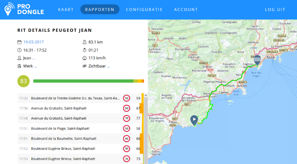Click the 50 speed limit sign for Boulevard de la Plage
The width and height of the screenshot is (297, 164).
(126, 128)
